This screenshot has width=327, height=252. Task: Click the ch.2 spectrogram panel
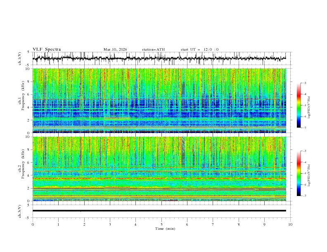tap(159, 169)
